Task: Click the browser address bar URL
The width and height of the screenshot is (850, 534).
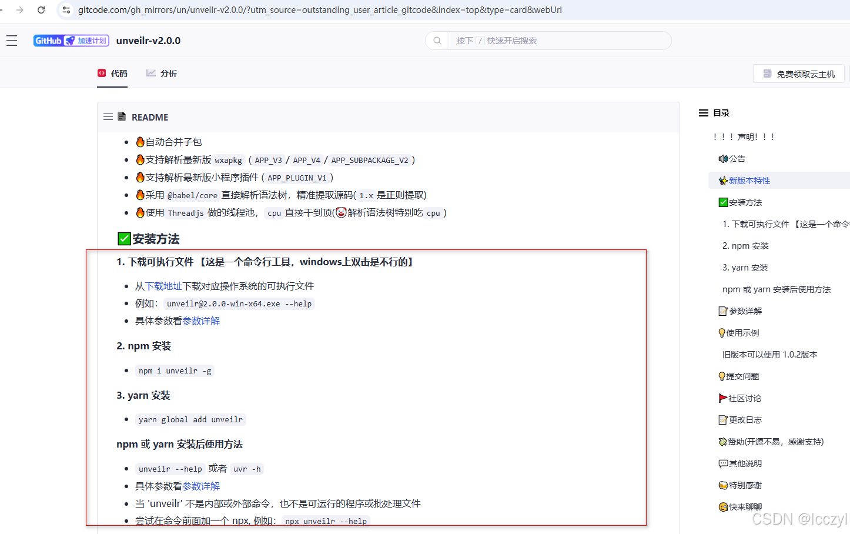Action: coord(320,10)
